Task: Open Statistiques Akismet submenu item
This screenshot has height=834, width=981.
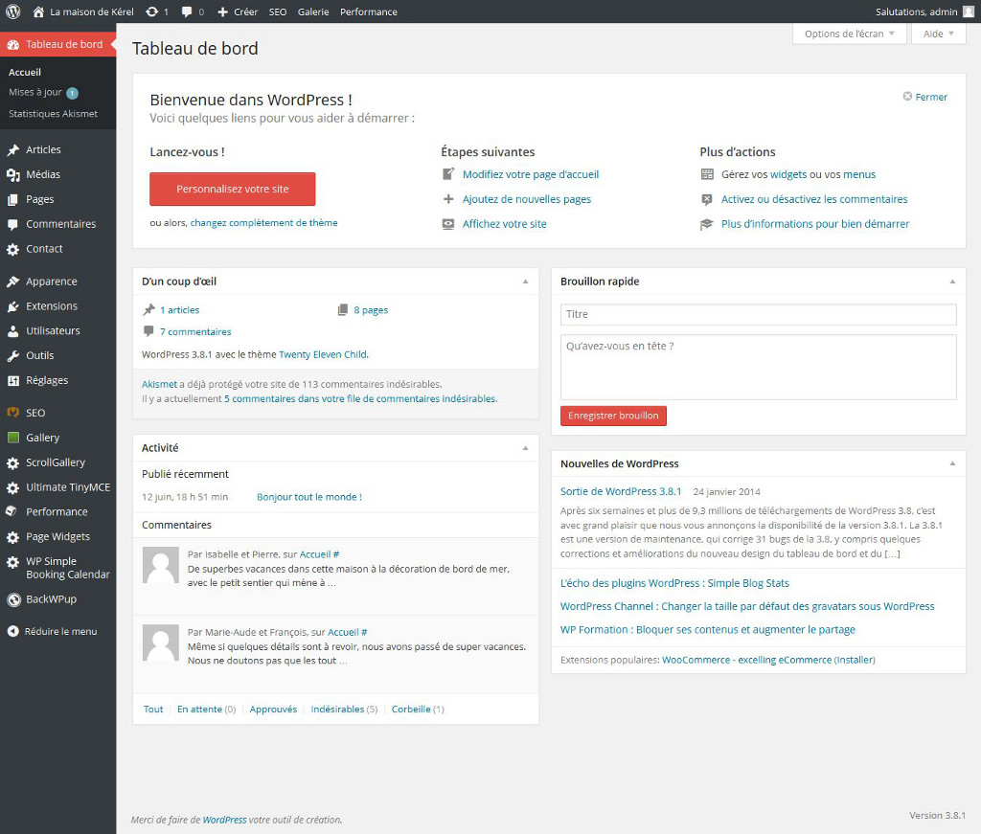Action: 54,114
